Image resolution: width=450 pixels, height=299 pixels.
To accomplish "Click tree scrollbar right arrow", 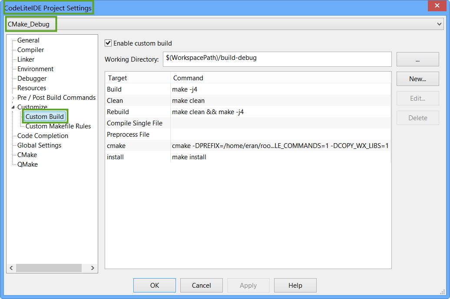I will coord(93,268).
